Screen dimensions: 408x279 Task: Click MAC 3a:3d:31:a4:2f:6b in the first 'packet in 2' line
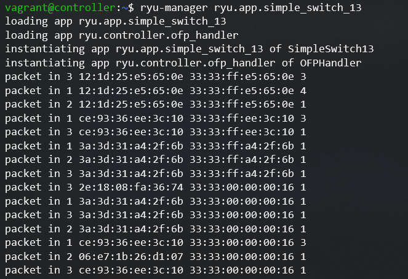pos(131,160)
